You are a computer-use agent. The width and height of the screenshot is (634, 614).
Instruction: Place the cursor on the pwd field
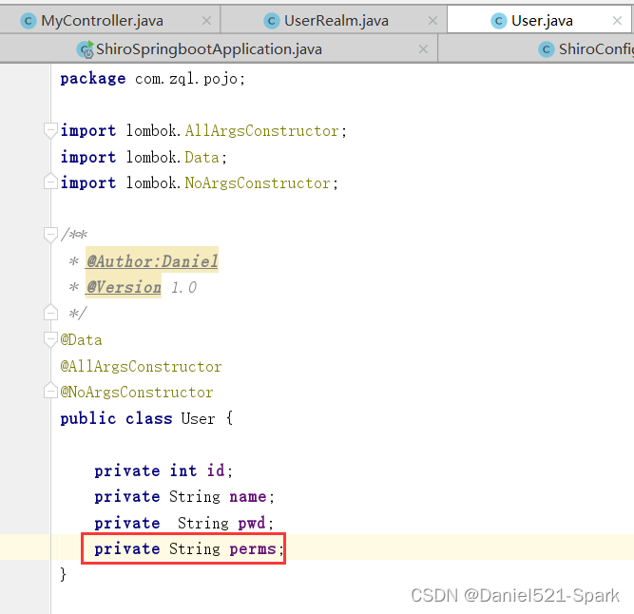(x=252, y=523)
